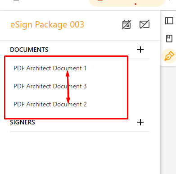The width and height of the screenshot is (176, 174).
Task: Click the red dot in the orange tab
Action: pyautogui.click(x=135, y=4)
